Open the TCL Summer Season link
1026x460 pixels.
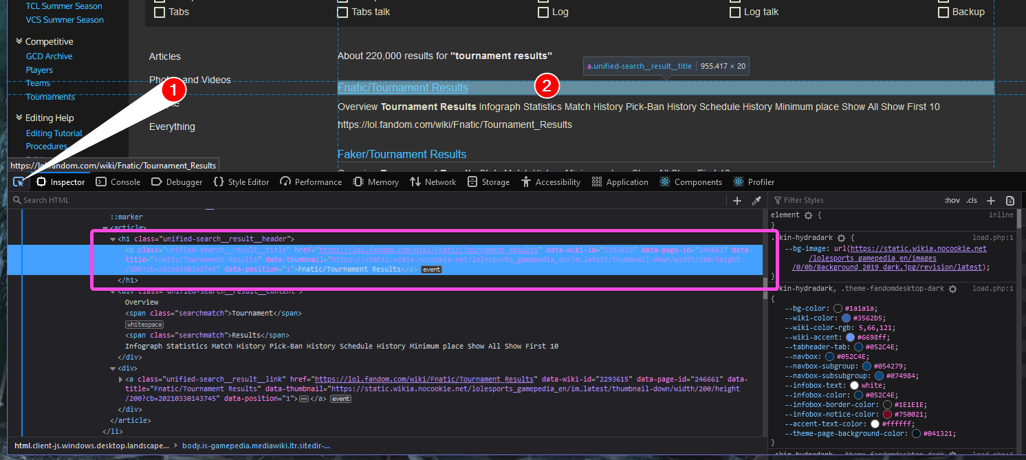pos(64,6)
